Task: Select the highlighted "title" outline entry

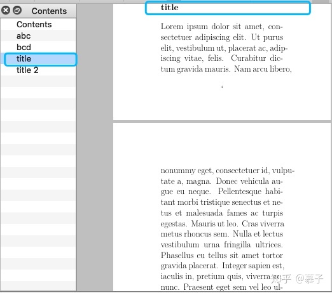Action: [38, 59]
